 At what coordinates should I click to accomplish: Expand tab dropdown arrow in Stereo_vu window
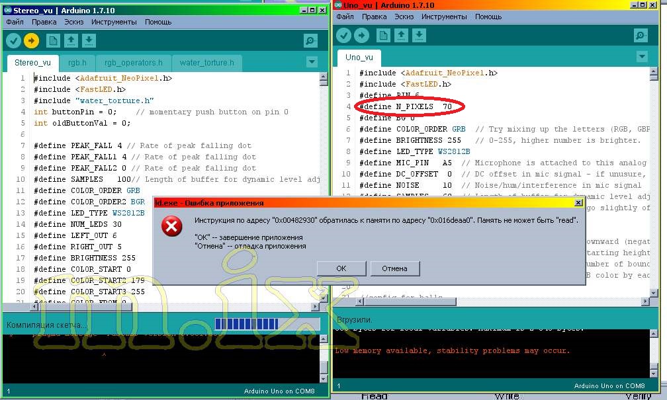click(312, 62)
